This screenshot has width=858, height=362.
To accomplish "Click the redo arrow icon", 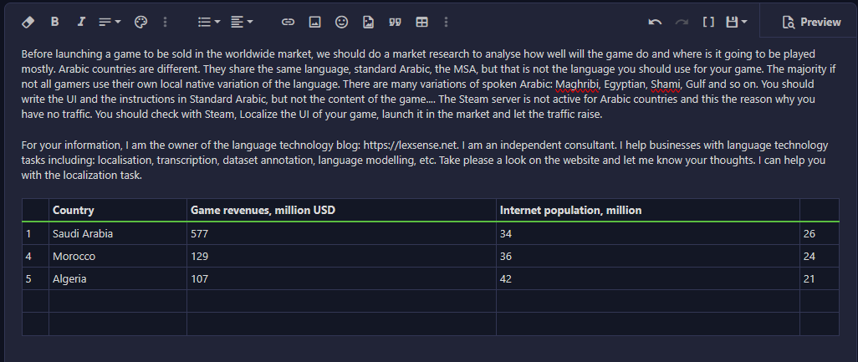I will point(682,22).
